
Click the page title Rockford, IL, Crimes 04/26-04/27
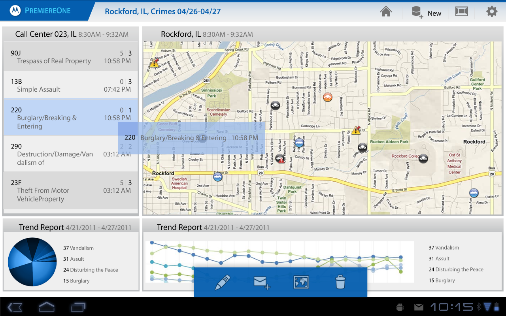point(162,11)
